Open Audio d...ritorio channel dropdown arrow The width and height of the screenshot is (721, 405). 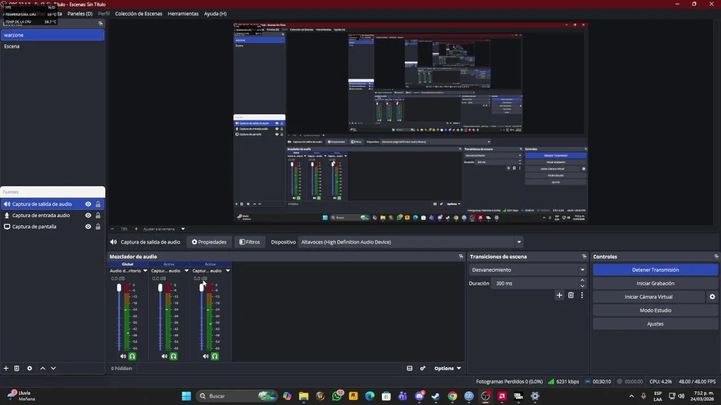(145, 271)
